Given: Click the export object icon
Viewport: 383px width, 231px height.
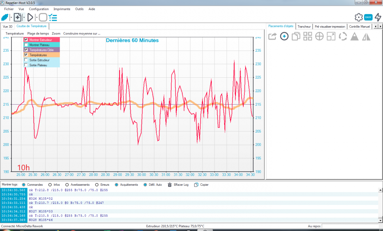Looking at the screenshot, I should [x=272, y=36].
